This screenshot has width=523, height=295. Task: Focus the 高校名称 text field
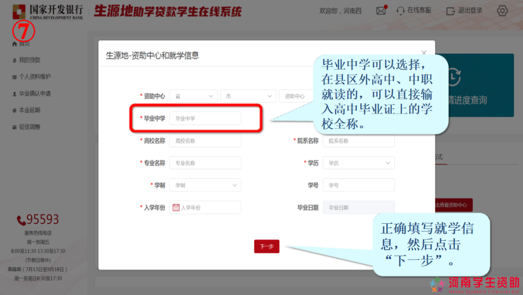click(x=205, y=140)
